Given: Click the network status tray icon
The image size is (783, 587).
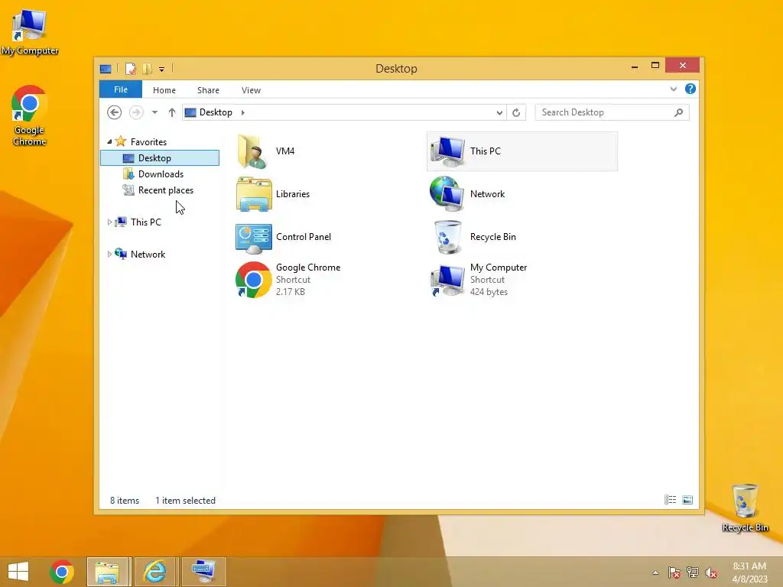Looking at the screenshot, I should [x=693, y=572].
